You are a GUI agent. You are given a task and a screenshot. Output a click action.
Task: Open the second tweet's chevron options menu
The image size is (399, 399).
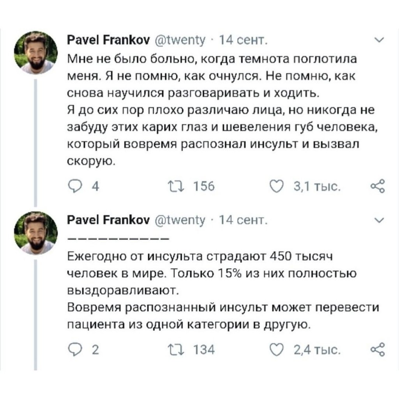pos(380,221)
